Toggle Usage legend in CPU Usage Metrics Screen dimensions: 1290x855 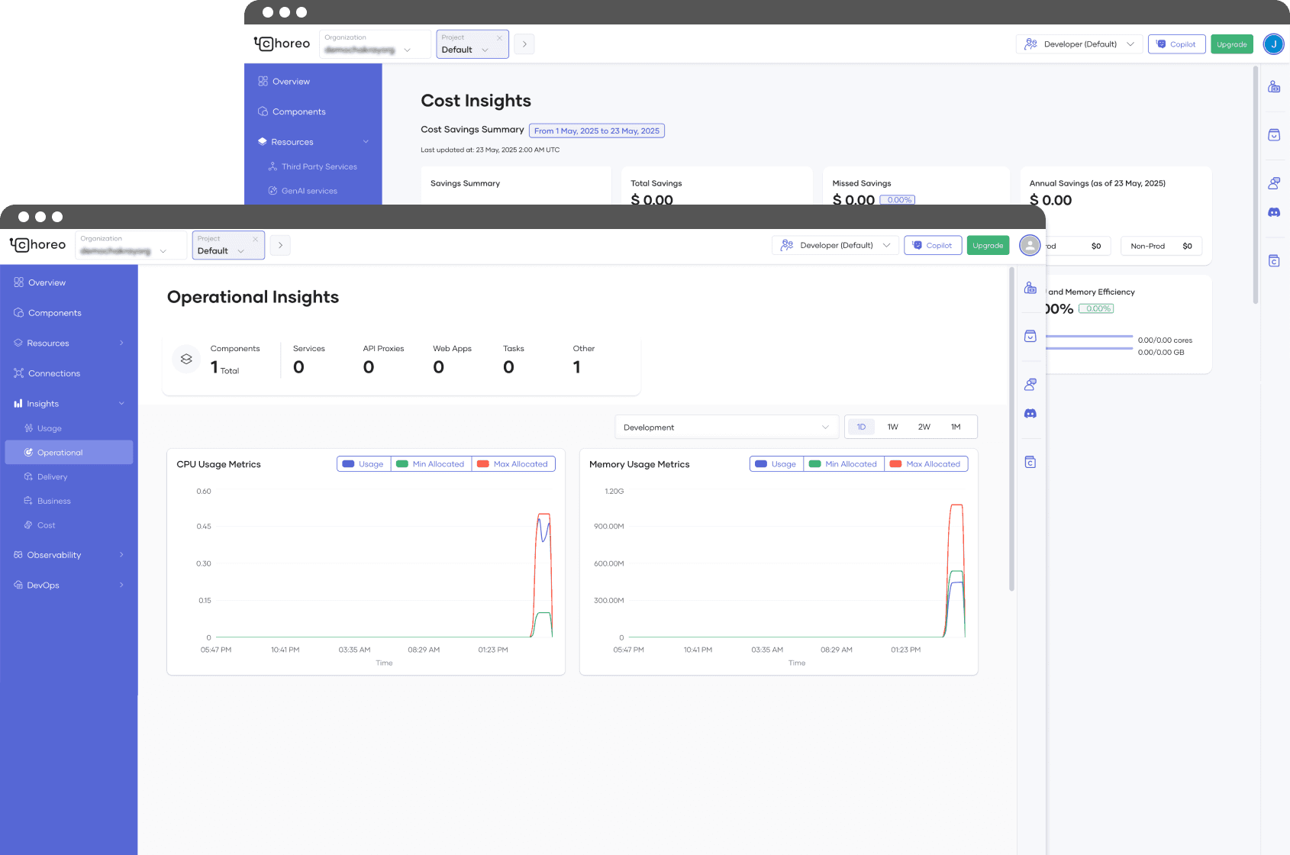(x=364, y=464)
